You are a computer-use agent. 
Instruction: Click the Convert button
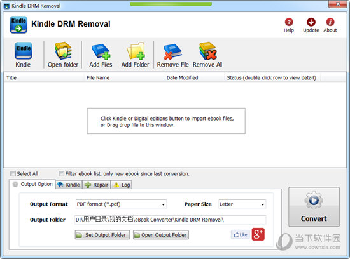click(x=314, y=207)
